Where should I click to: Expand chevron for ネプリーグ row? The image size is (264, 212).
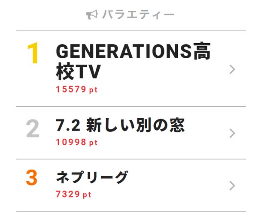coord(232,186)
